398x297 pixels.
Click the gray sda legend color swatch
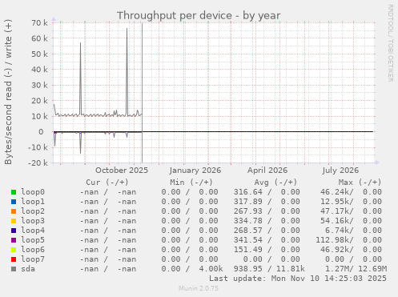(x=14, y=269)
